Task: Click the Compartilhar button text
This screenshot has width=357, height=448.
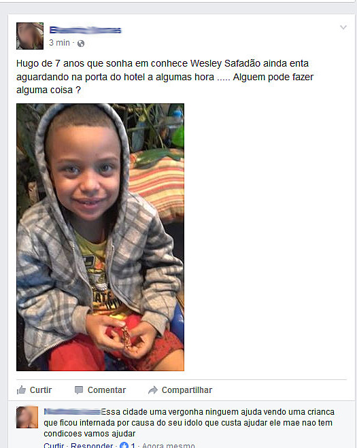Action: click(187, 390)
